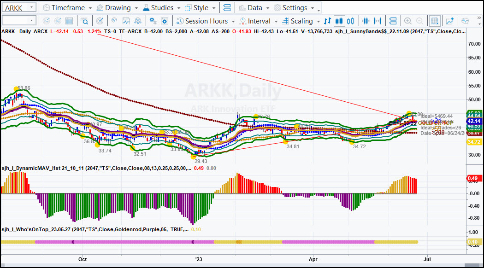Screen dimensions: 484x268
Task: Click the stacked panels icon beside bar spacing
Action: pyautogui.click(x=393, y=21)
